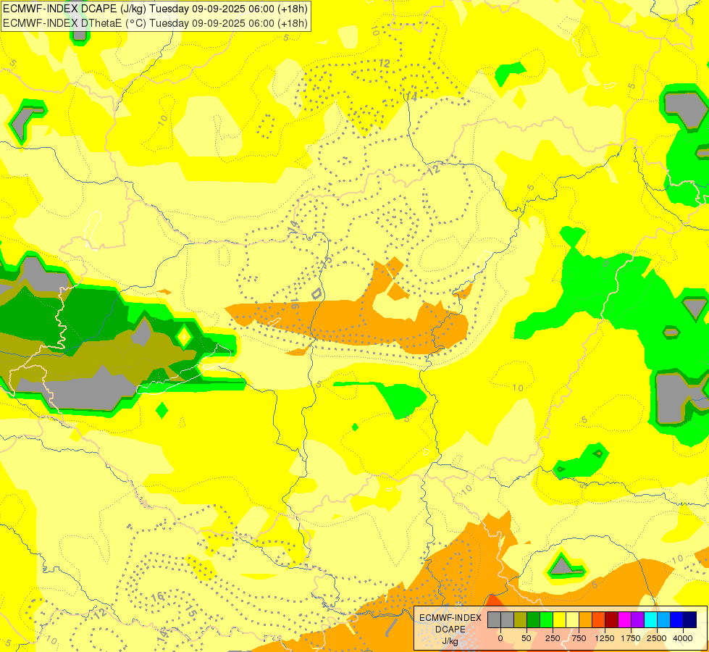This screenshot has width=709, height=652.
Task: Click the '2500' legend scale label
Action: point(657,638)
